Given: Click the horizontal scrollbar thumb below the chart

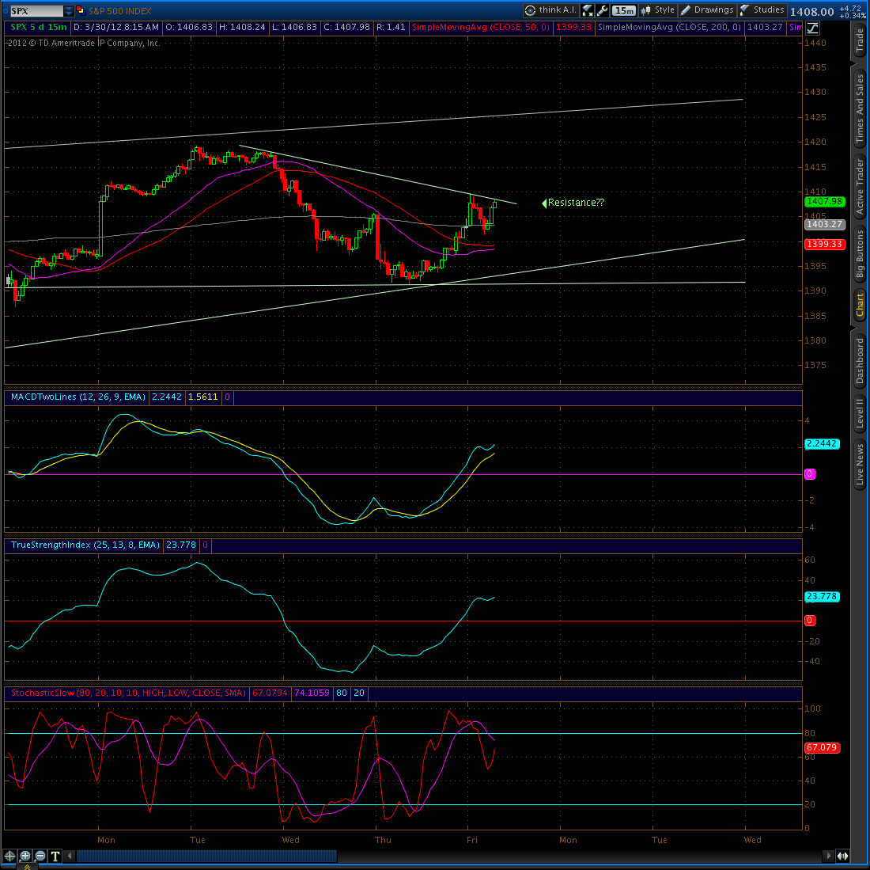Looking at the screenshot, I should click(206, 856).
